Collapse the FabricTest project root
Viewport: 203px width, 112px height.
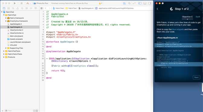pyautogui.click(x=2, y=12)
